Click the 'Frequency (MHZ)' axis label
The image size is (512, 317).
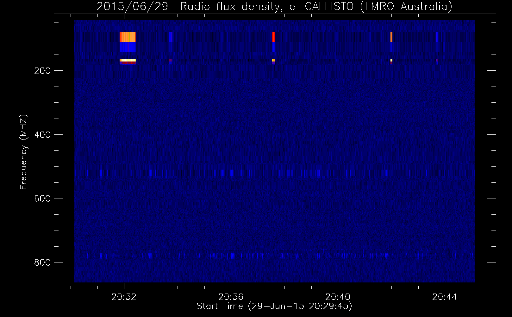point(24,152)
